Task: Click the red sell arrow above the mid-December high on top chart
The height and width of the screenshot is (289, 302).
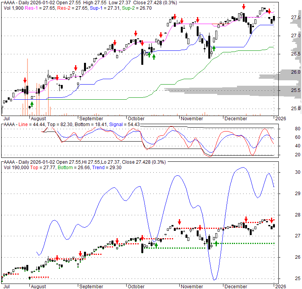Action: click(244, 6)
